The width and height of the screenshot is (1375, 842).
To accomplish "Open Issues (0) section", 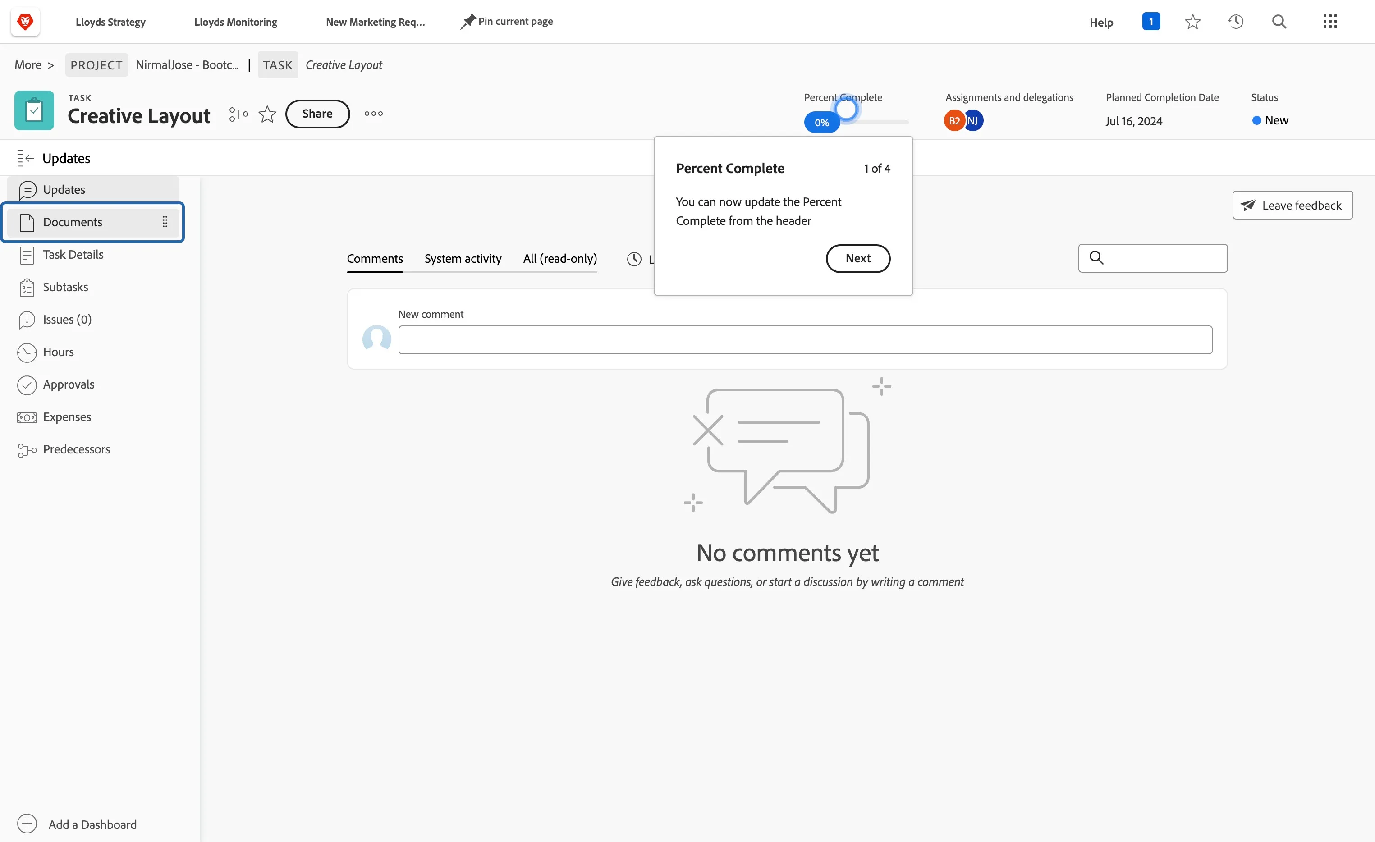I will click(x=93, y=319).
